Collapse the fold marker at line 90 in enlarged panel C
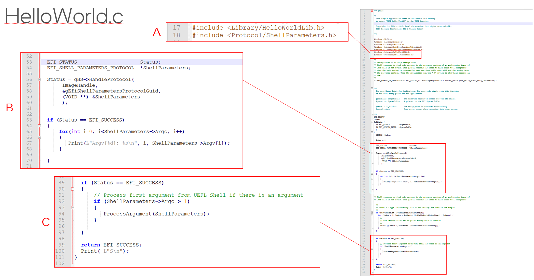 [x=73, y=189]
